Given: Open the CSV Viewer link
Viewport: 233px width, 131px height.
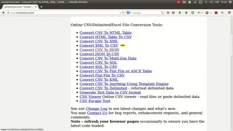Looking at the screenshot, I should [90, 97].
